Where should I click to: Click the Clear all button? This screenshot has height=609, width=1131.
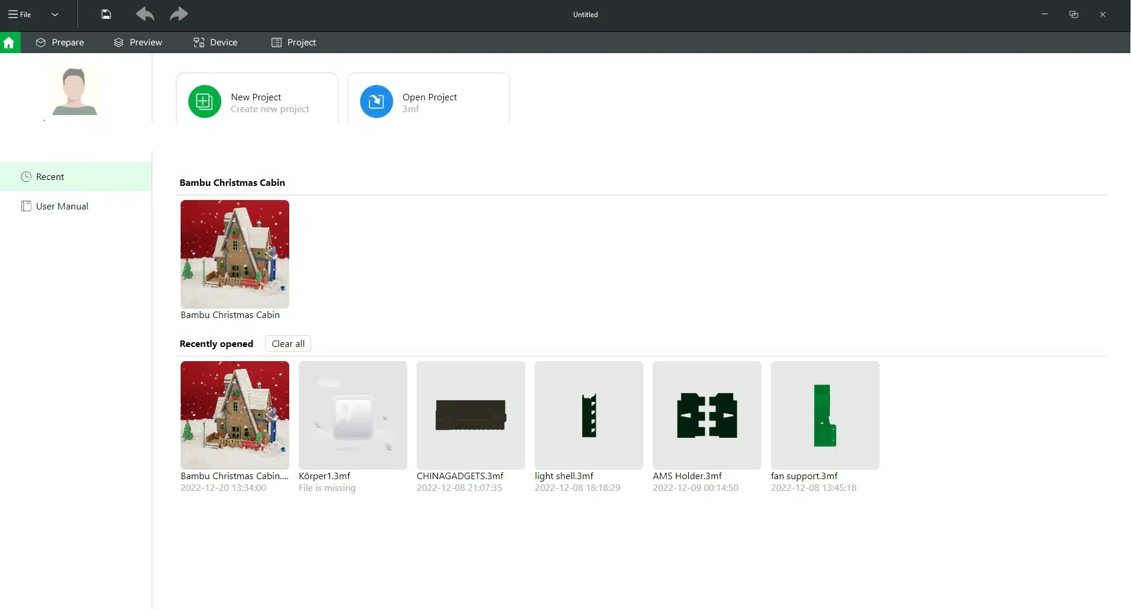pyautogui.click(x=288, y=343)
